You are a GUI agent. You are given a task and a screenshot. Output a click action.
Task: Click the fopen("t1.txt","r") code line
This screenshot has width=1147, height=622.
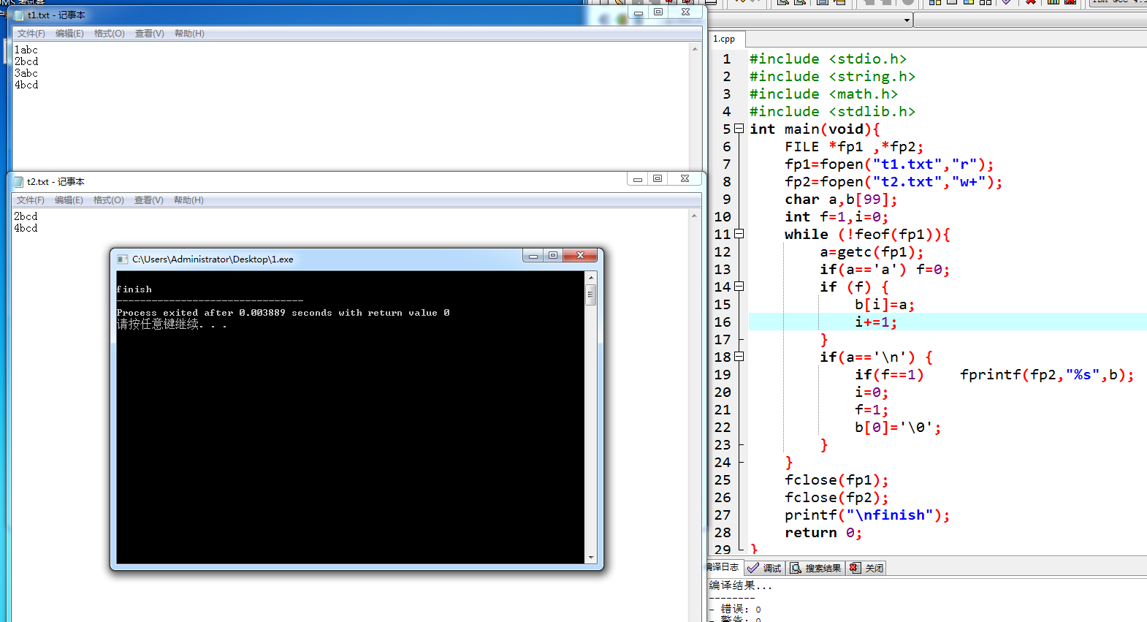click(890, 164)
